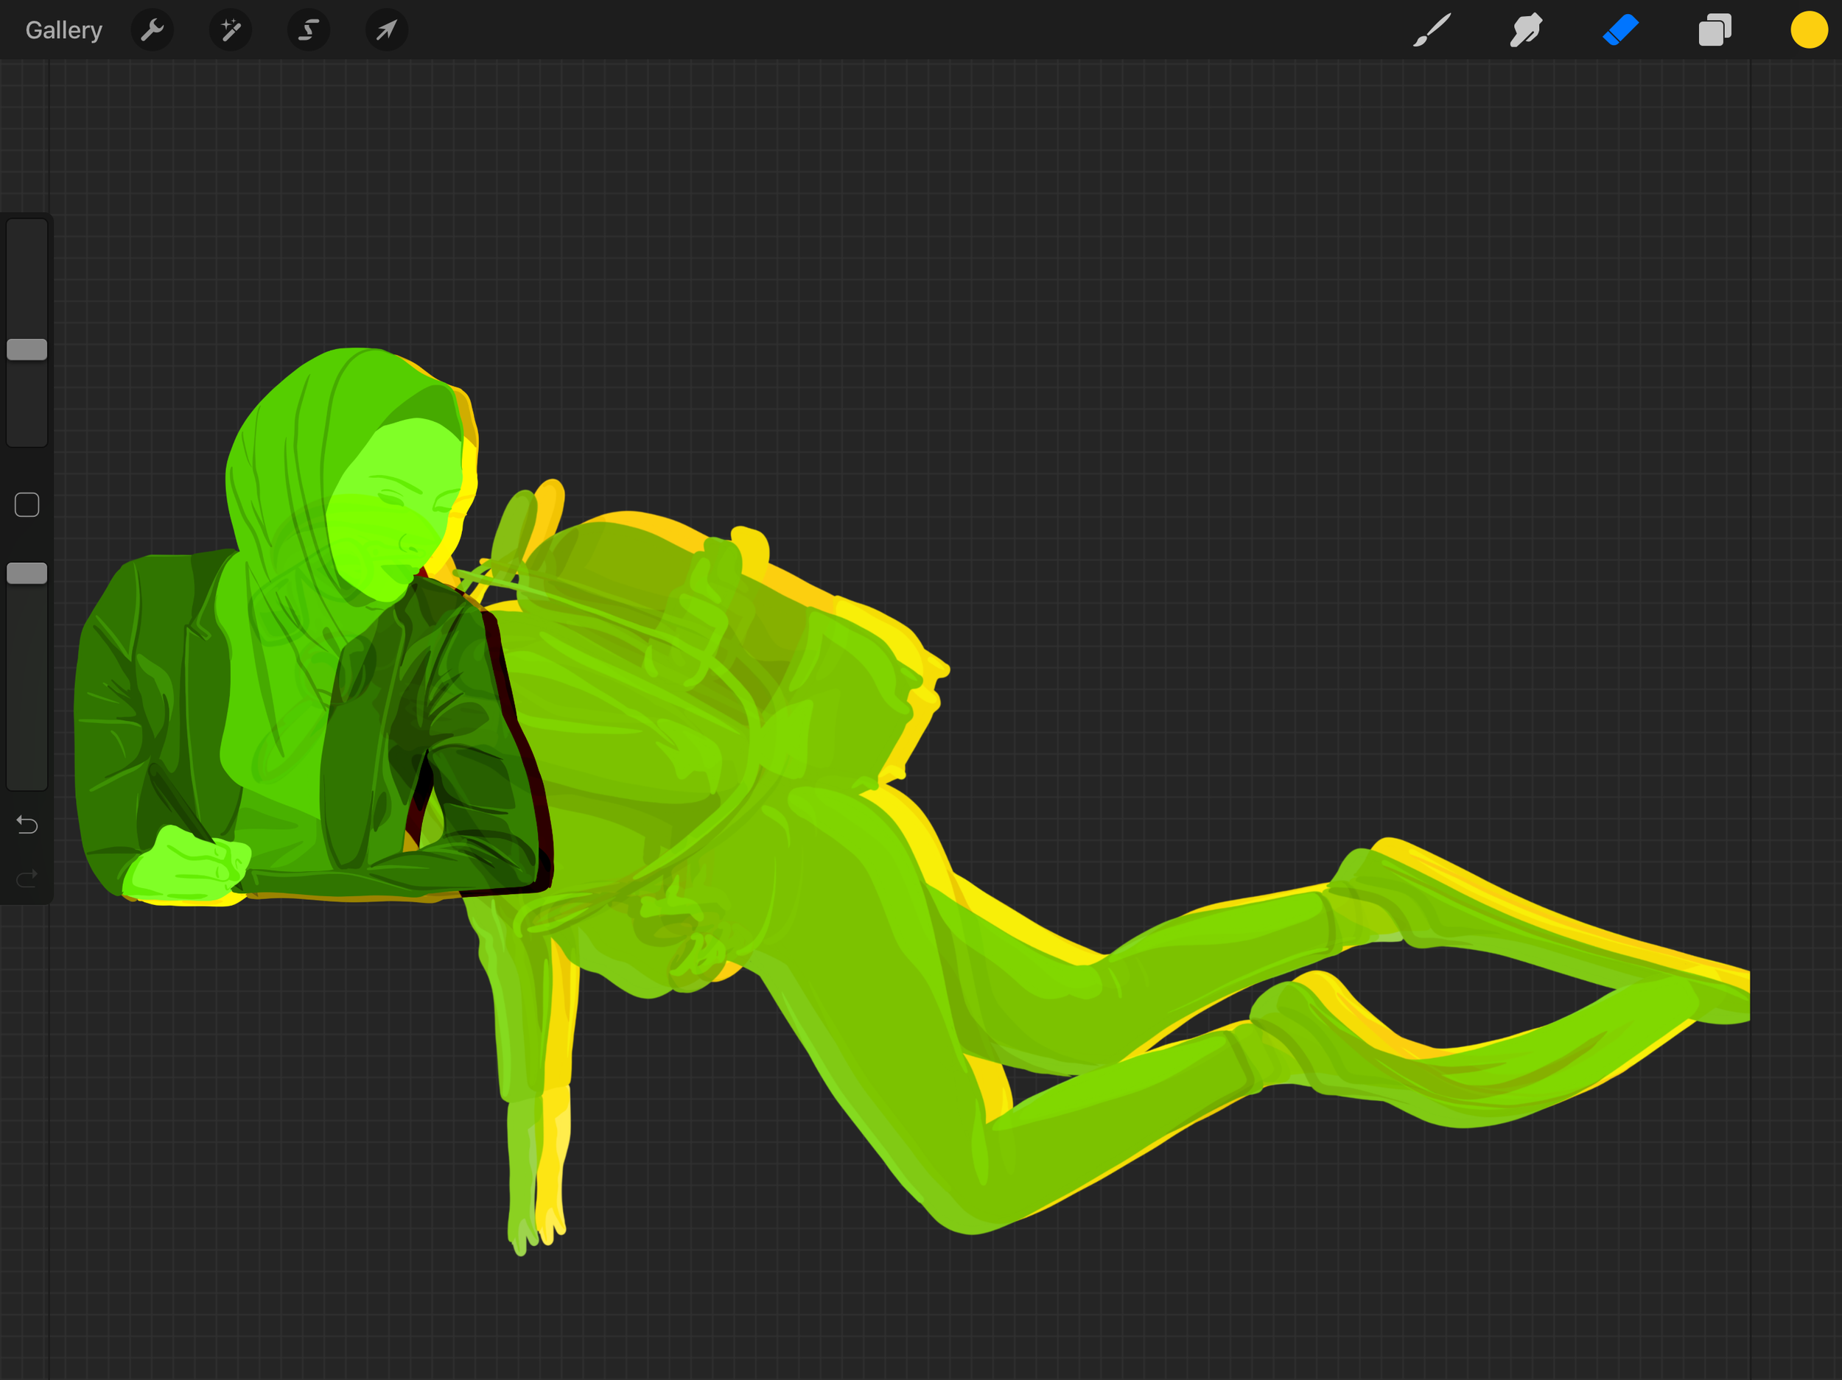Open the yellow active color picker

1809,31
